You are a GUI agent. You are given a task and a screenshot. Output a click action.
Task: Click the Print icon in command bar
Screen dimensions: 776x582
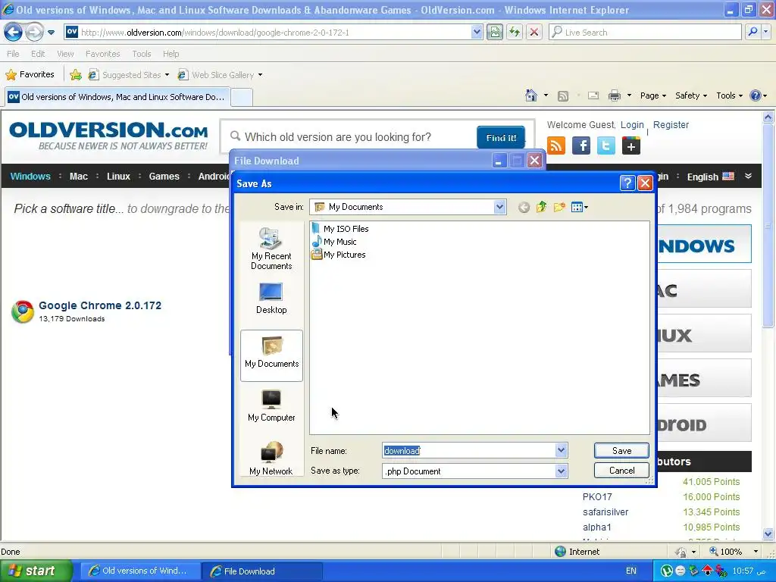click(614, 95)
